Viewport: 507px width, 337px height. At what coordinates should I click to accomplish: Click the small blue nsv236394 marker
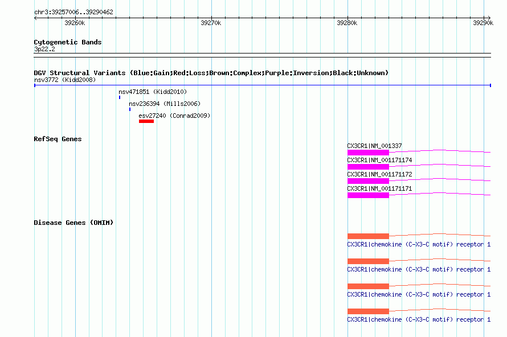(x=130, y=109)
